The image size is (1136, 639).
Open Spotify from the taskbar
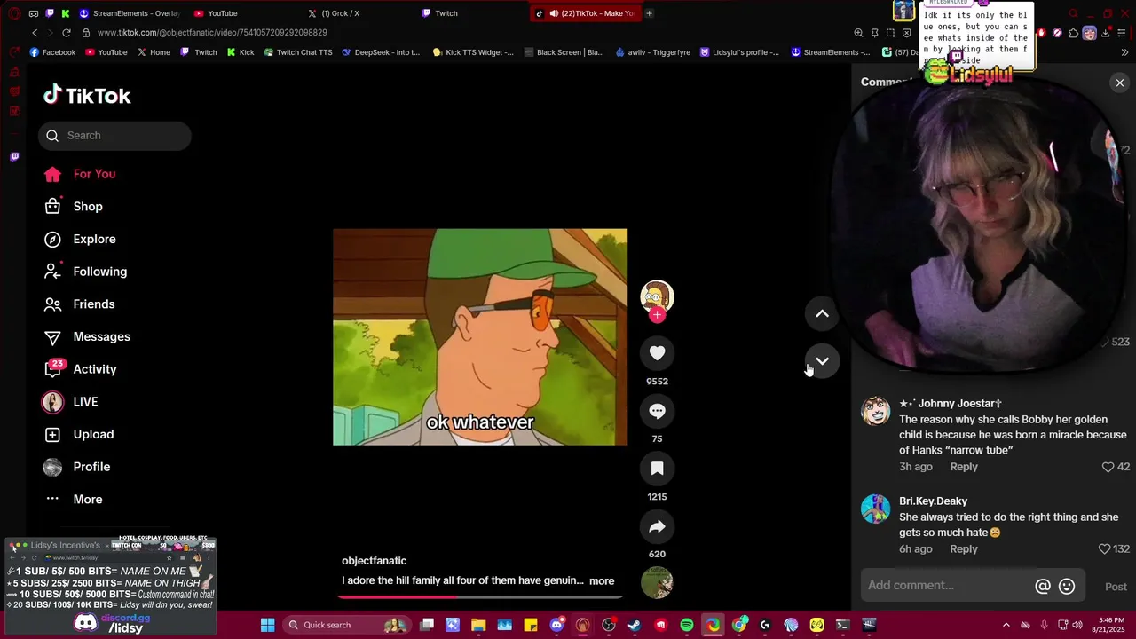[x=686, y=625]
